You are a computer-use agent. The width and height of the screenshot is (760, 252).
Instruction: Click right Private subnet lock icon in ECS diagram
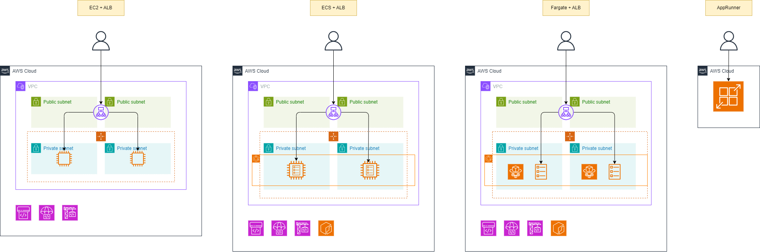pyautogui.click(x=342, y=148)
